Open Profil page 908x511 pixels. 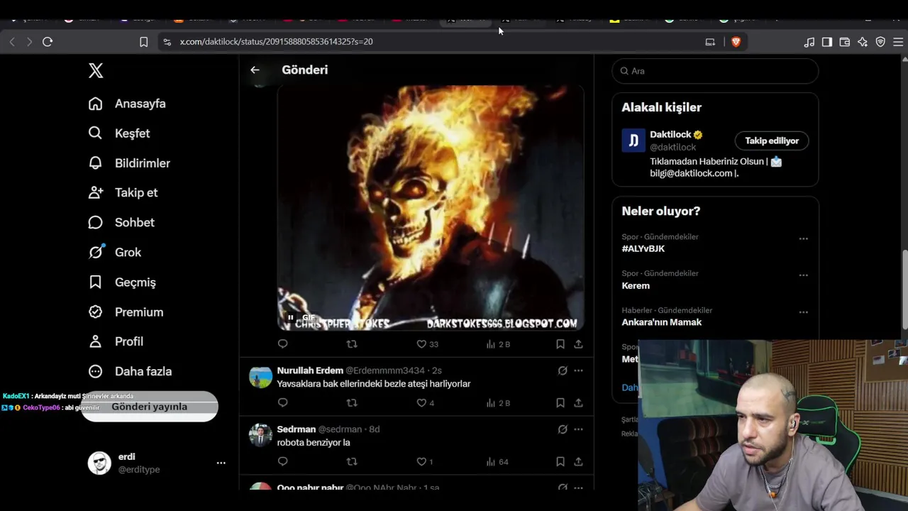(x=116, y=341)
